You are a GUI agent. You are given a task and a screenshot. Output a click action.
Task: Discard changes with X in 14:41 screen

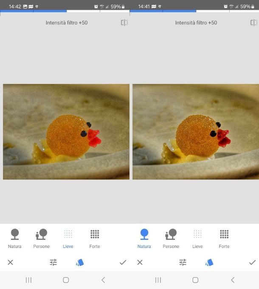pyautogui.click(x=140, y=262)
